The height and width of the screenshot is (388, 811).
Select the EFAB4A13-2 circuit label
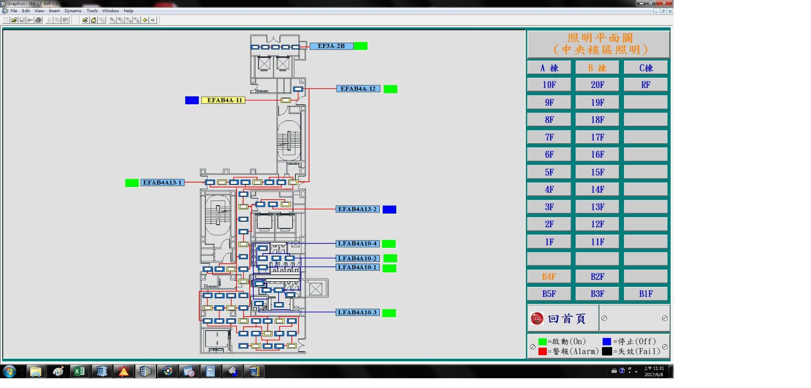[x=357, y=209]
